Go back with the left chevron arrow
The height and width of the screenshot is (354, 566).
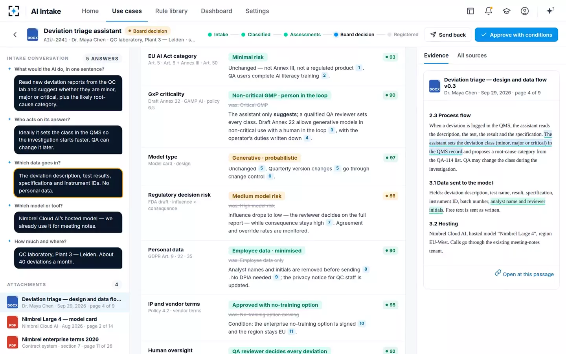[15, 35]
